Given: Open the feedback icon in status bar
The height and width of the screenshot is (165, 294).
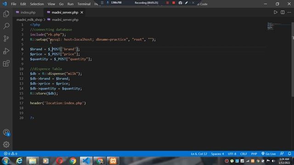Looking at the screenshot, I should click(282, 154).
